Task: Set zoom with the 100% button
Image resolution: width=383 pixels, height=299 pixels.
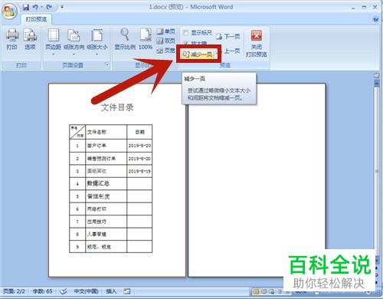Action: tap(146, 39)
